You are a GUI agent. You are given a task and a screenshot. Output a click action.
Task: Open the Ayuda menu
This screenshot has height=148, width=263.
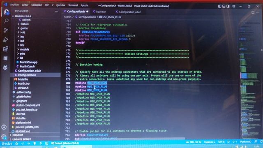click(84, 5)
